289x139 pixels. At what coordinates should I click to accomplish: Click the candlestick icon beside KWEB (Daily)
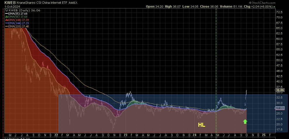(6, 10)
